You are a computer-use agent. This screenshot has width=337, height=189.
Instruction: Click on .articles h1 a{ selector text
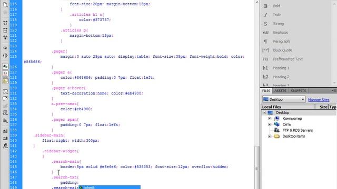coord(87,15)
